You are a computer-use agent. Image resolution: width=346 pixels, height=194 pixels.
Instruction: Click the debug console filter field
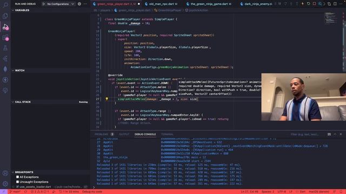[x=307, y=134]
